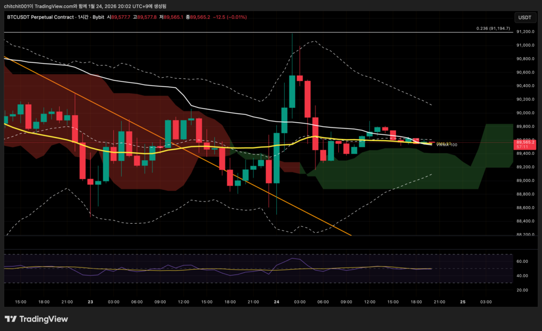Click the red current price label 89,565.2
Image resolution: width=542 pixels, height=331 pixels.
click(x=526, y=142)
